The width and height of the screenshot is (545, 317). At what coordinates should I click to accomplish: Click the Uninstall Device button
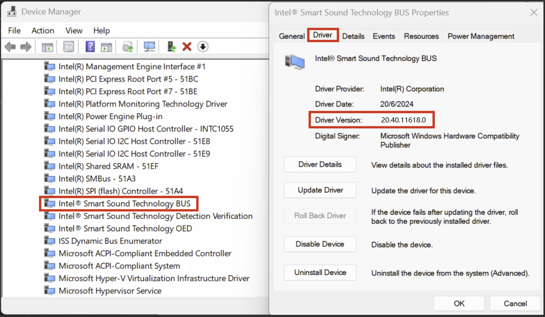(x=320, y=272)
